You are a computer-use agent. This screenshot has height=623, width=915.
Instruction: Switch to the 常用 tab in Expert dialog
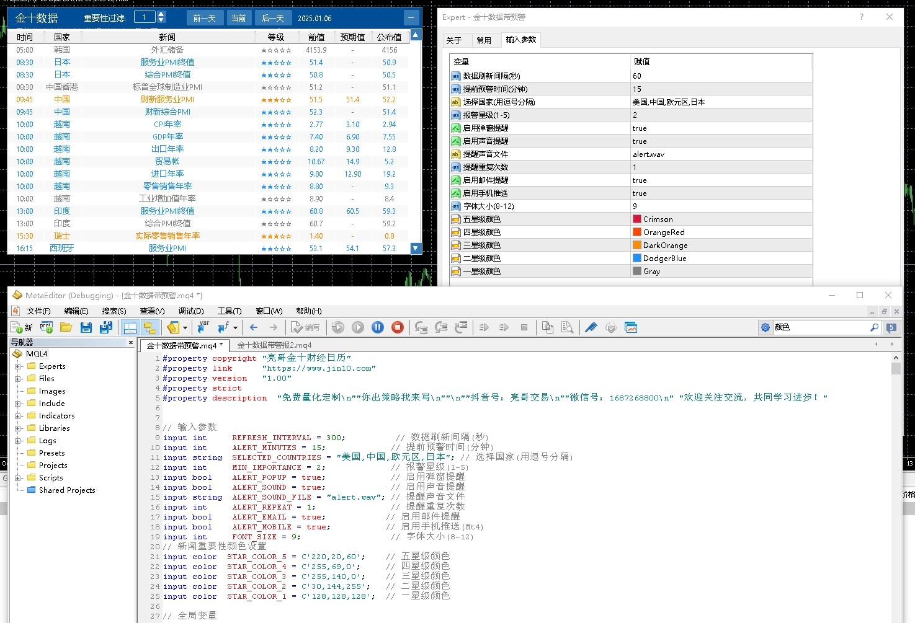point(484,40)
